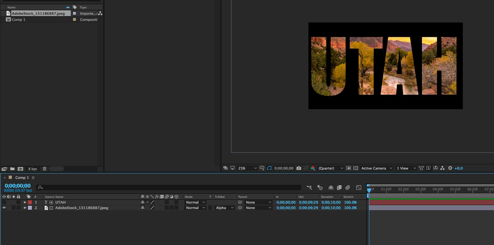Click the red label swatch of the UTAH layer

coord(30,202)
